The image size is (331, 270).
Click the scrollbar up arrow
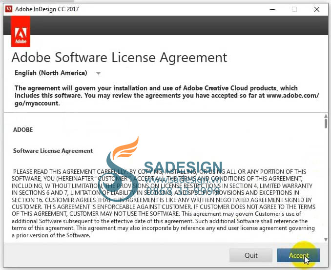pyautogui.click(x=326, y=116)
